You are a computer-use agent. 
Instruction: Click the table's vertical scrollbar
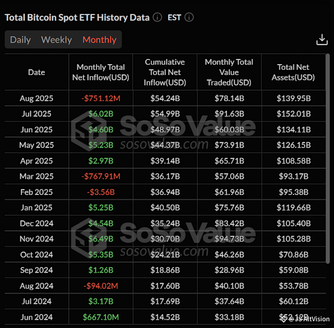[x=328, y=159]
